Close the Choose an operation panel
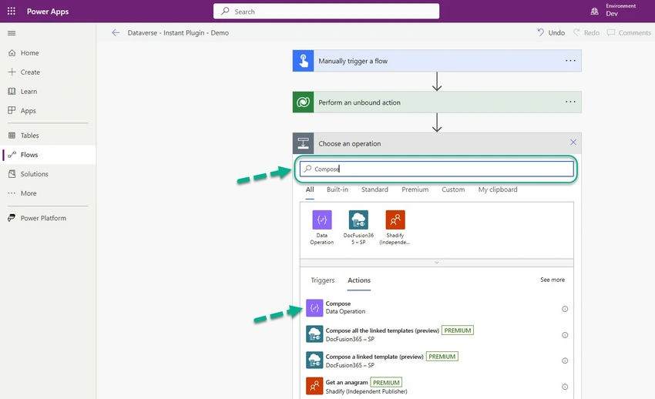This screenshot has height=399, width=655. click(x=573, y=142)
